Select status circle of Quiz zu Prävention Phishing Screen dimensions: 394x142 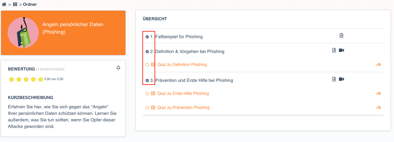click(147, 108)
